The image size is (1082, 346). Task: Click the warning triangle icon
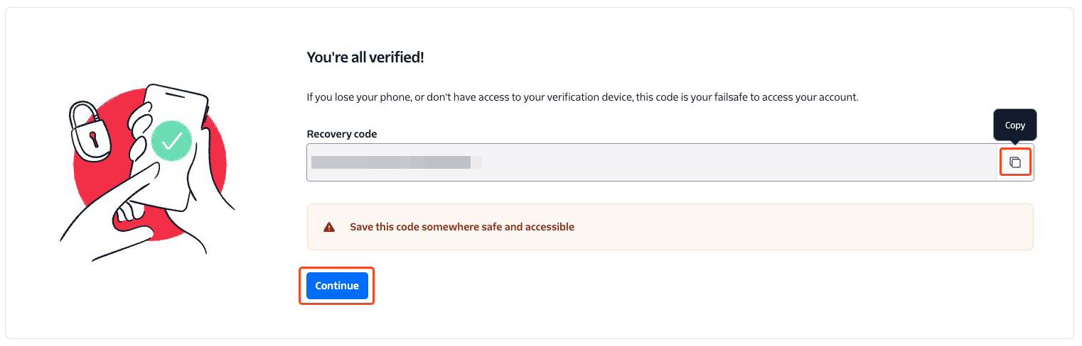(329, 228)
